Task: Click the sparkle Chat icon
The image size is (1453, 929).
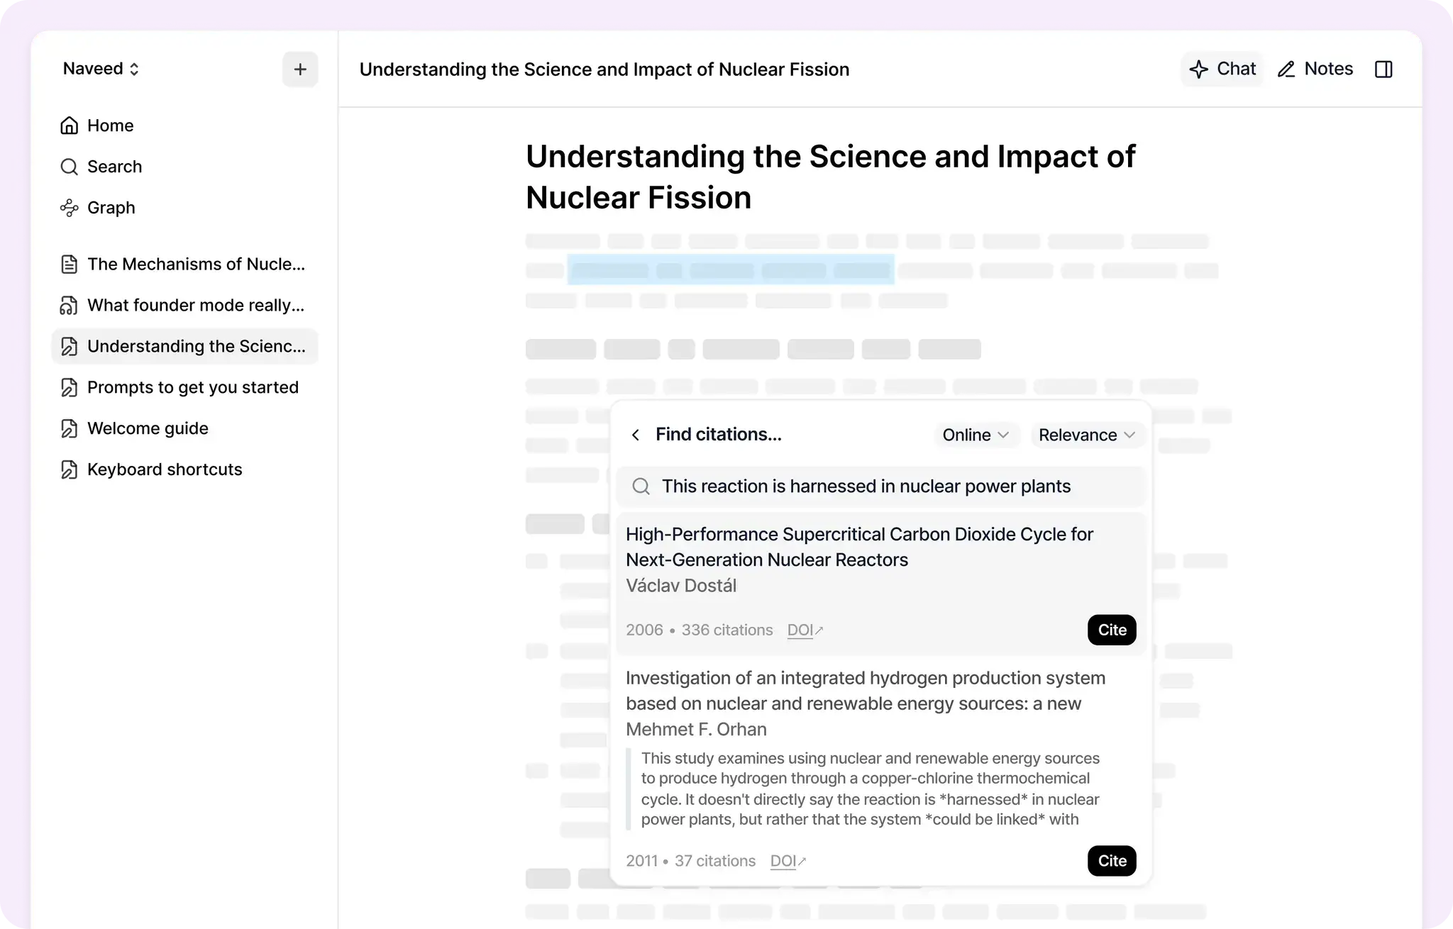Action: [x=1199, y=69]
